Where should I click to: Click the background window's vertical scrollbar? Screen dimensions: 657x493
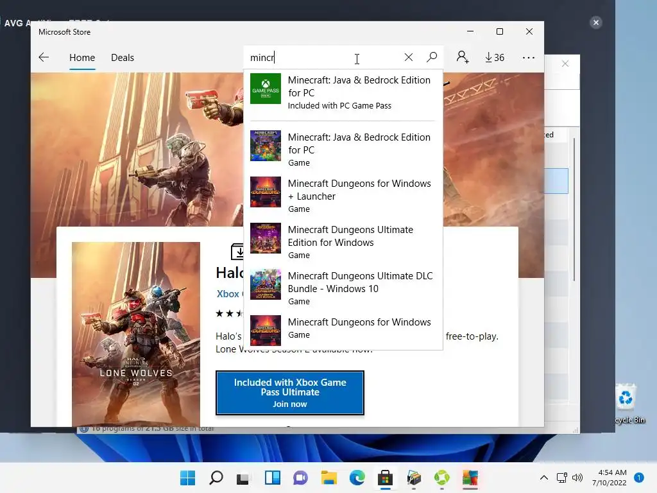pyautogui.click(x=574, y=210)
